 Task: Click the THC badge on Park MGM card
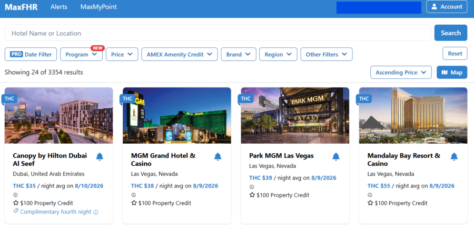[x=245, y=98]
